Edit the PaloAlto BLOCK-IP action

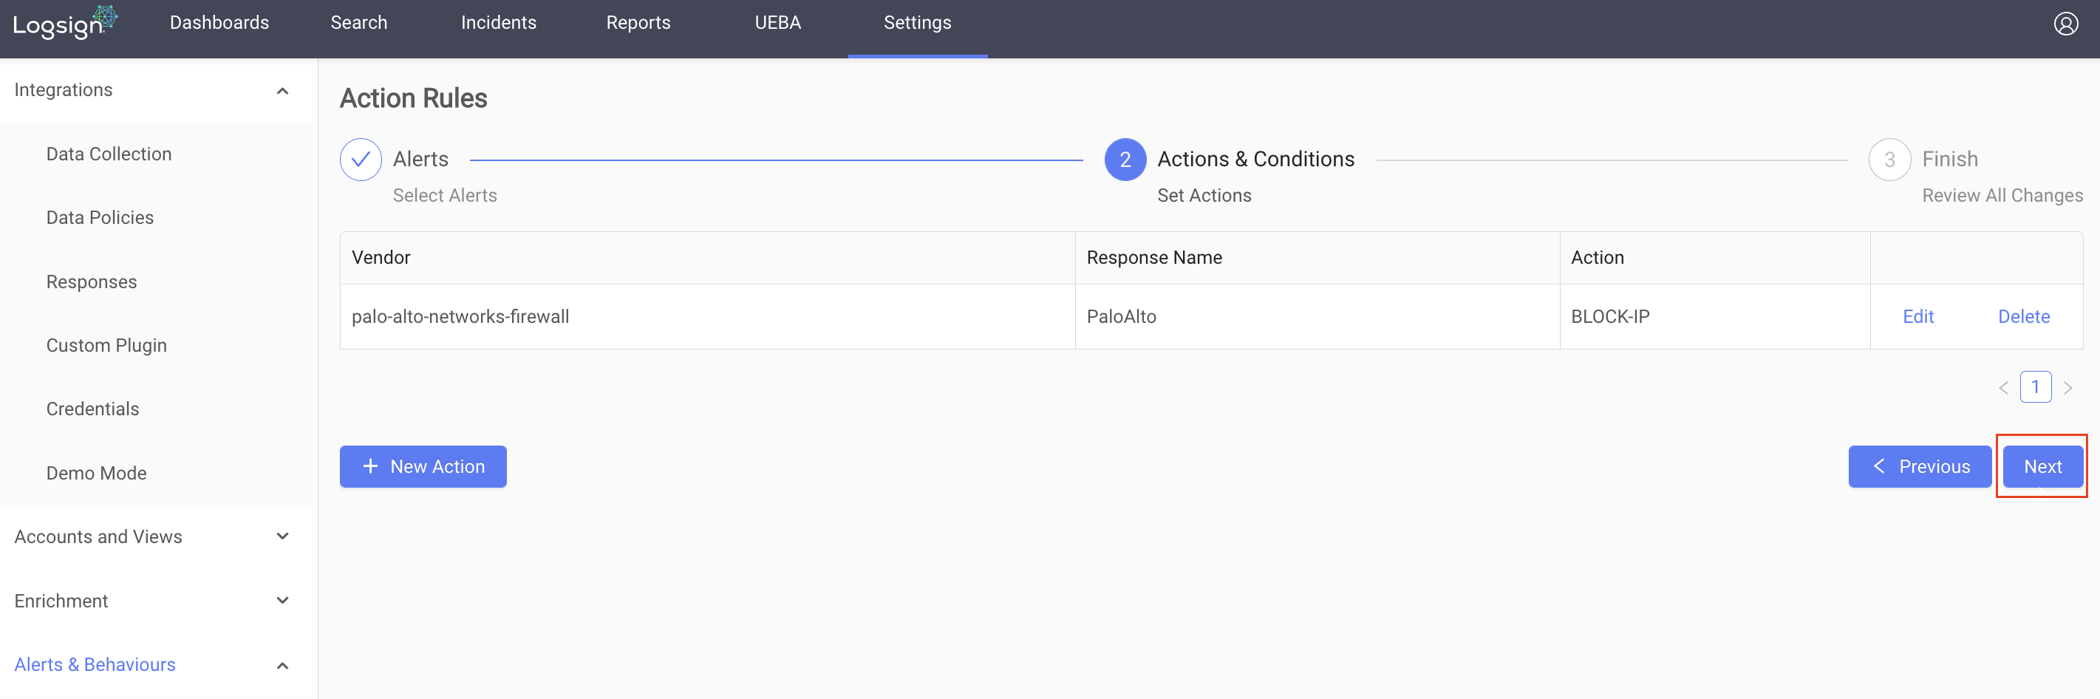point(1917,316)
